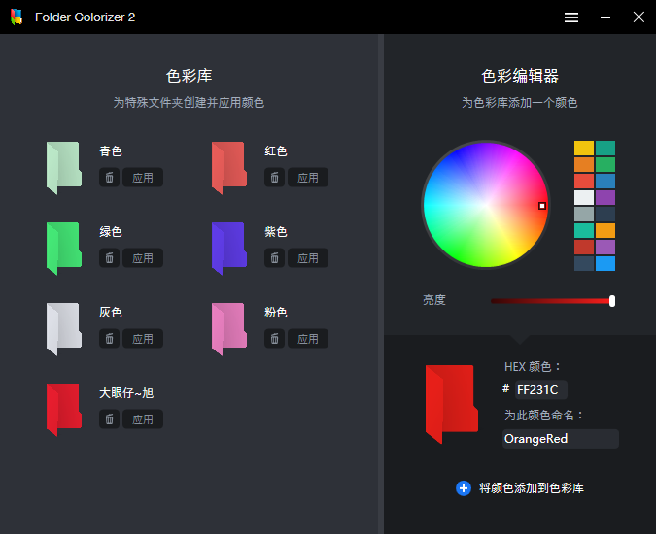Select the 青色 light green folder icon
The height and width of the screenshot is (534, 656).
point(63,168)
